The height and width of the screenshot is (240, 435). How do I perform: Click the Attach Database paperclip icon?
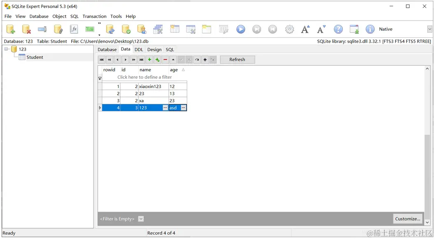(x=58, y=29)
